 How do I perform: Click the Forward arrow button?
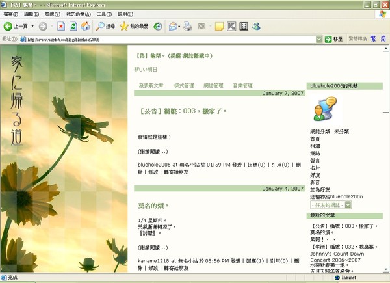(43, 26)
